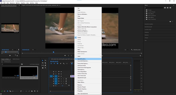Screen dimensions: 176x95
Task: Expand the Video Effects folder
Action: (x=145, y=17)
